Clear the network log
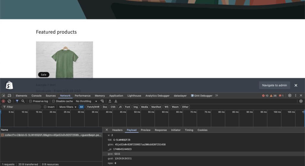This screenshot has width=305, height=166. 9,101
